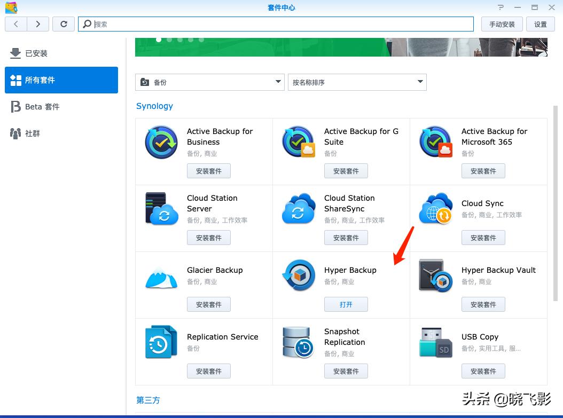
Task: Click the vertical scrollbar of package list
Action: click(556, 204)
